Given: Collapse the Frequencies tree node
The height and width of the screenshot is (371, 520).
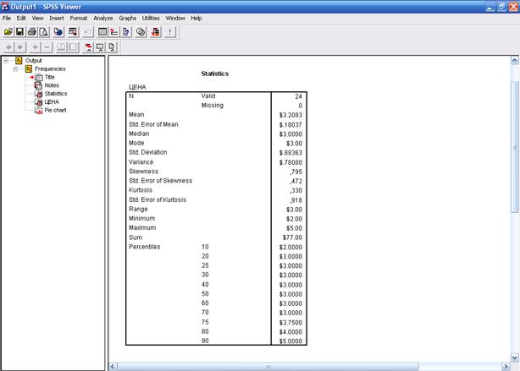Looking at the screenshot, I should pos(16,68).
